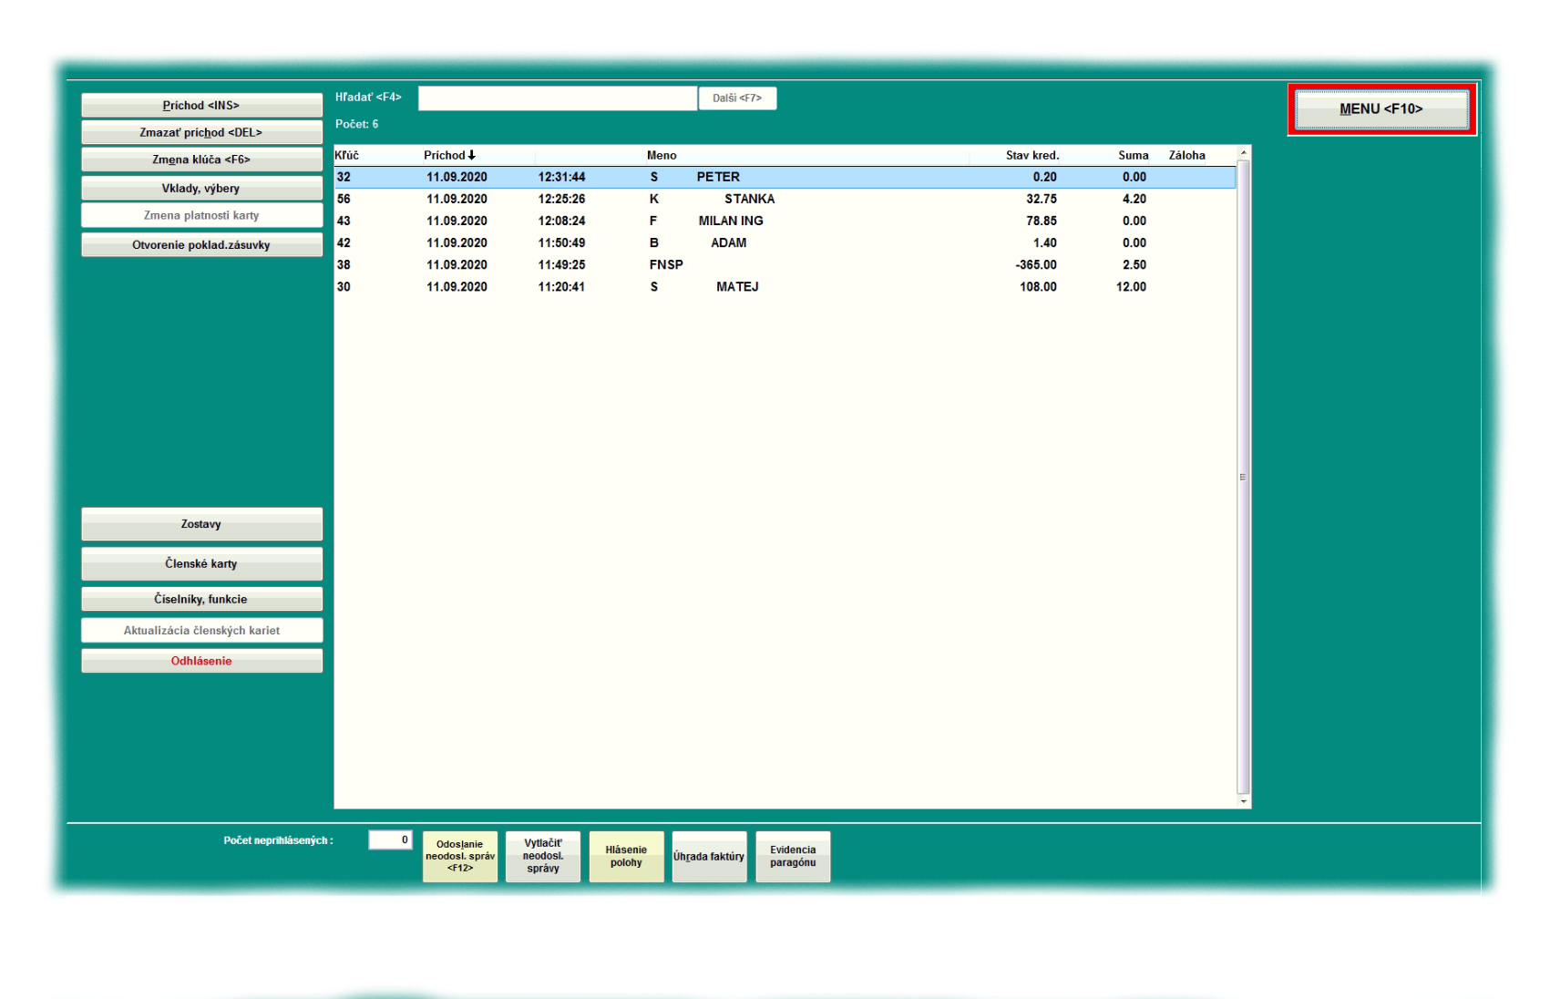This screenshot has width=1550, height=999.
Task: Click Zmena kľúča <F6> button
Action: 201,160
